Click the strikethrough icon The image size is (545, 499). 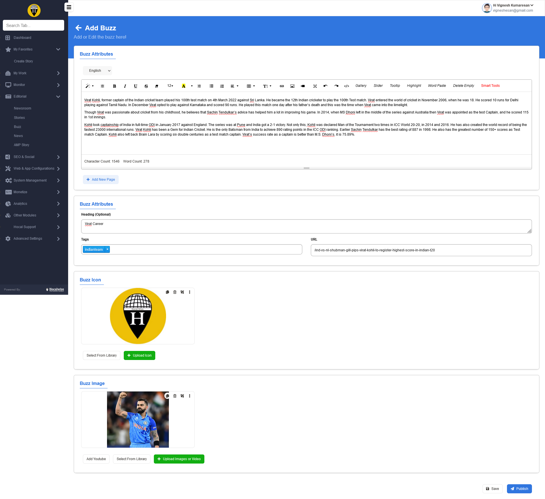click(146, 86)
